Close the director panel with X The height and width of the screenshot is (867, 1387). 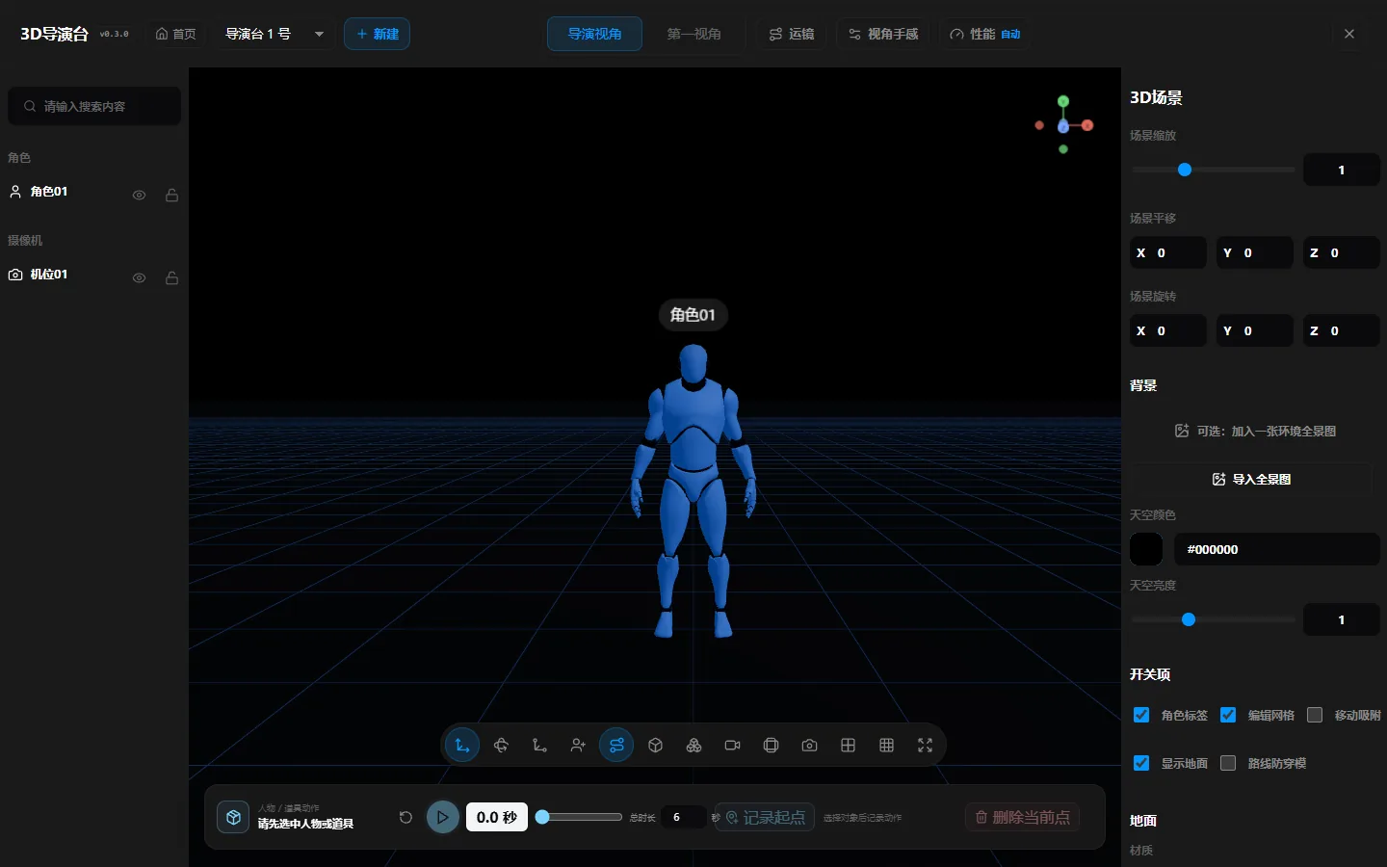click(x=1349, y=34)
